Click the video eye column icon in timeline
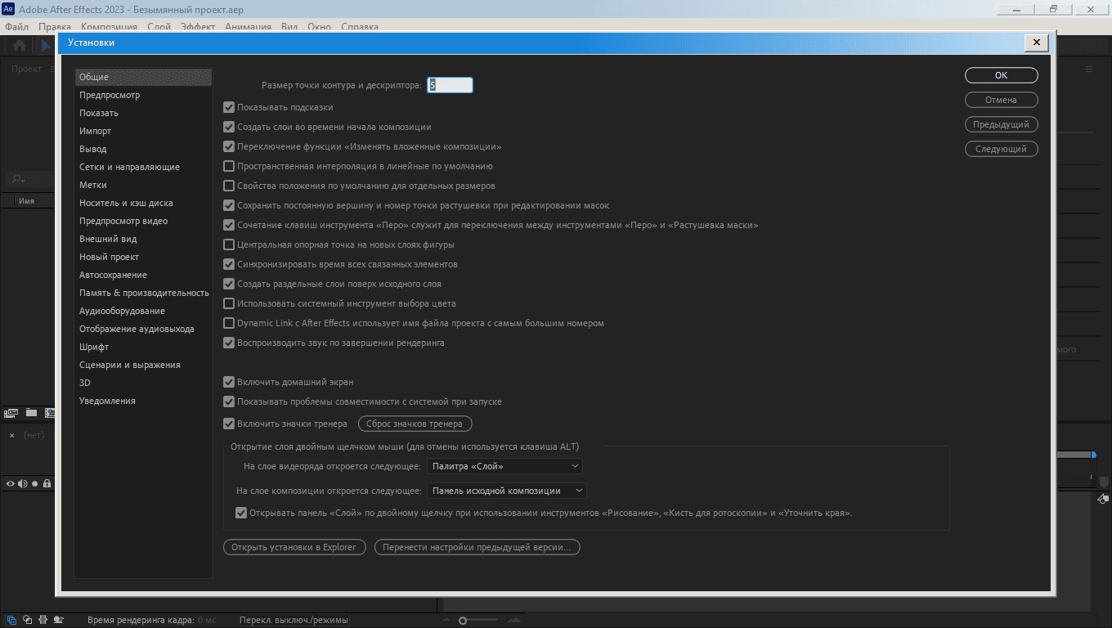Viewport: 1112px width, 628px height. 11,484
